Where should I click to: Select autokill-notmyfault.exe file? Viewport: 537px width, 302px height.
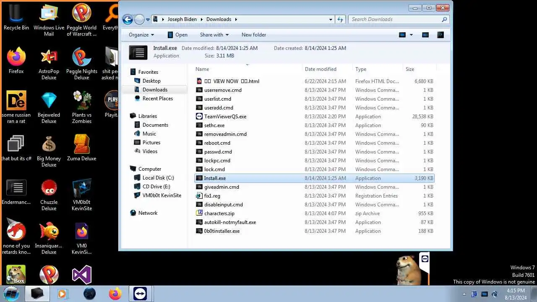click(x=314, y=222)
